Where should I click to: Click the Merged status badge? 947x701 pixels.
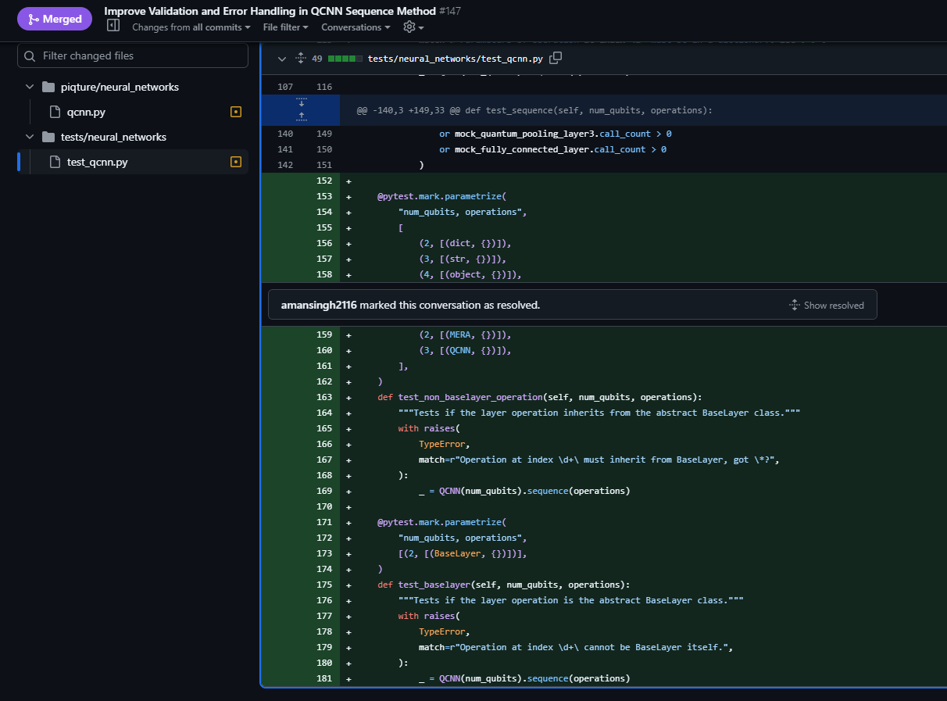[x=55, y=19]
